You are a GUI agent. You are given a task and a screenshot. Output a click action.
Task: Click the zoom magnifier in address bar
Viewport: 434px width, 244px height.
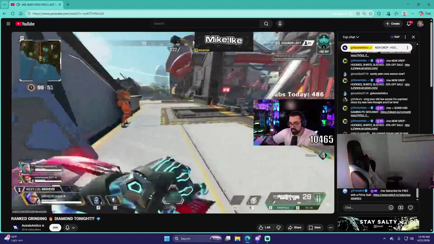[x=364, y=14]
